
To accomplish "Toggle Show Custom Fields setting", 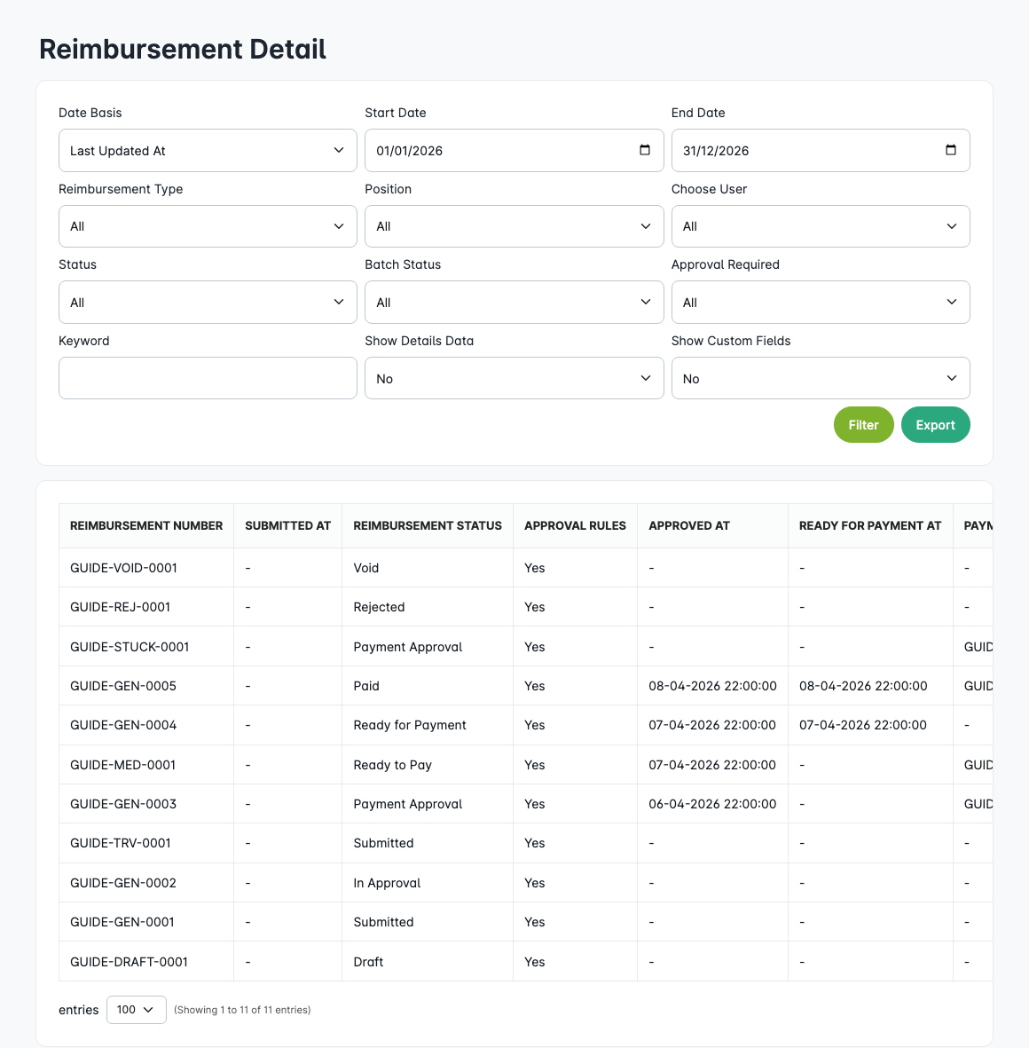I will (820, 378).
